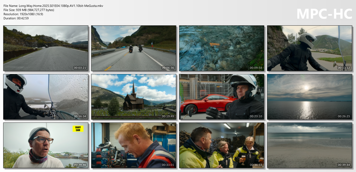The height and width of the screenshot is (172, 356).
Task: Click the 00:03:21 timestamp label
Action: 80,68
